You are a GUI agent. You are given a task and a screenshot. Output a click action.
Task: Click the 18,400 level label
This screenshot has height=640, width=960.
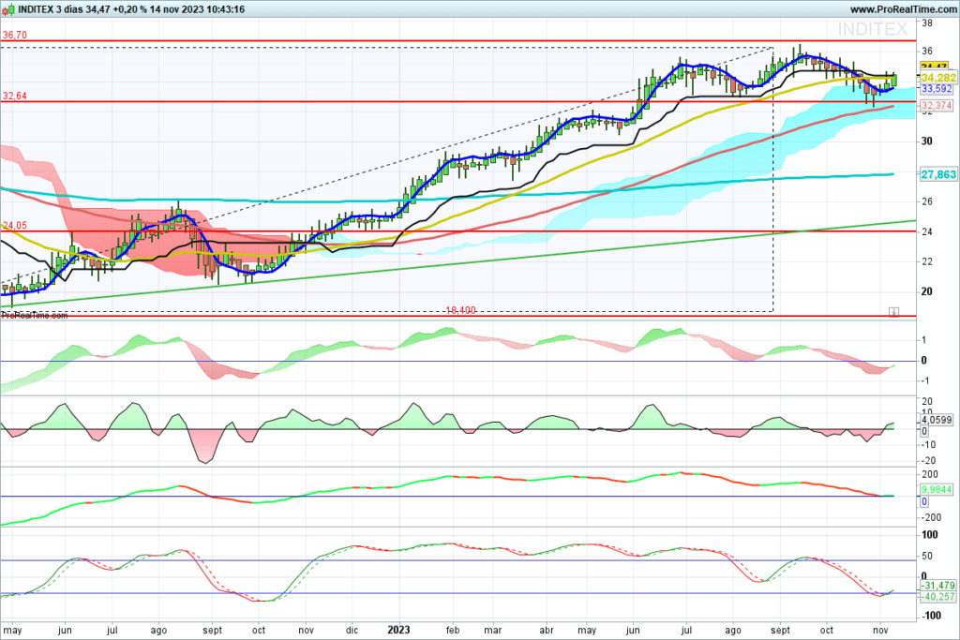coord(460,310)
